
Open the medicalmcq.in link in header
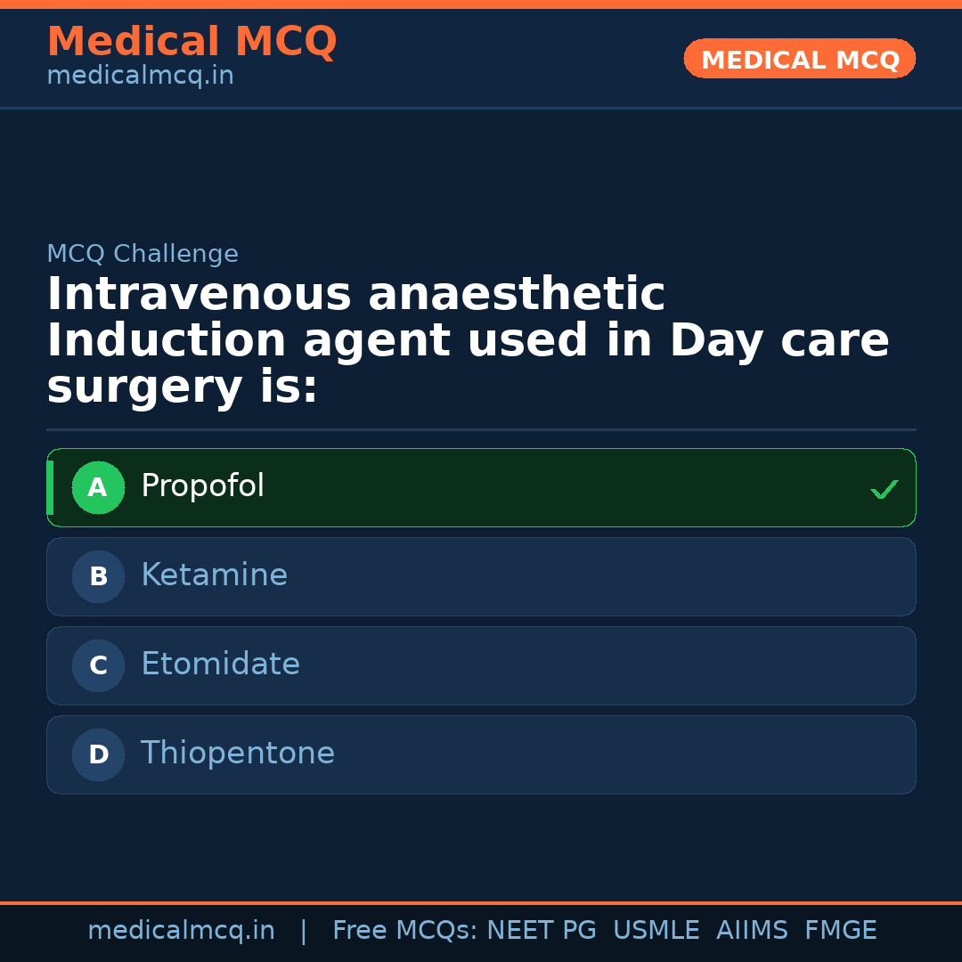140,76
